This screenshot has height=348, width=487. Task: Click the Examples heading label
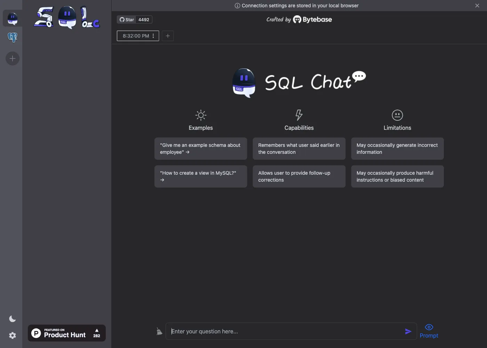201,128
